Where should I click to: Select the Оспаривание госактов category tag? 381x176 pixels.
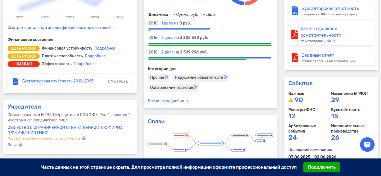pos(174,88)
